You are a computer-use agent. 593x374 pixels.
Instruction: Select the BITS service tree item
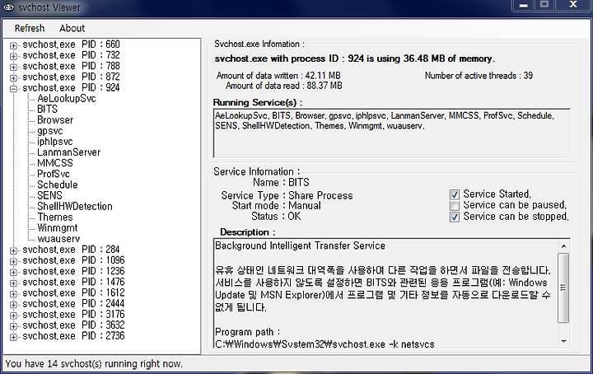coord(47,110)
